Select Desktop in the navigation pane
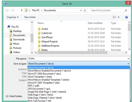The image size is (132, 102). coord(17,31)
